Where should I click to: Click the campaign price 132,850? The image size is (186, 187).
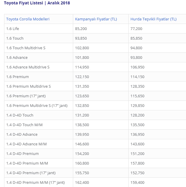[82, 106]
